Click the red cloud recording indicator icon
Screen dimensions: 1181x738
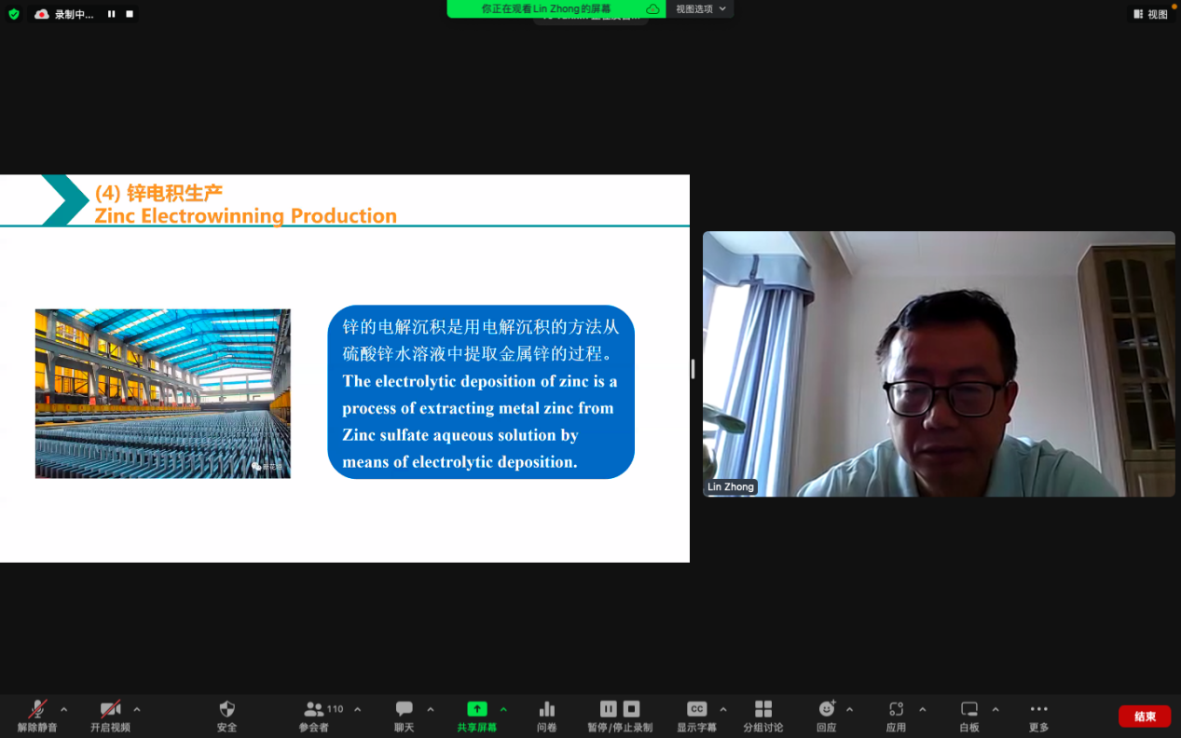click(x=42, y=14)
